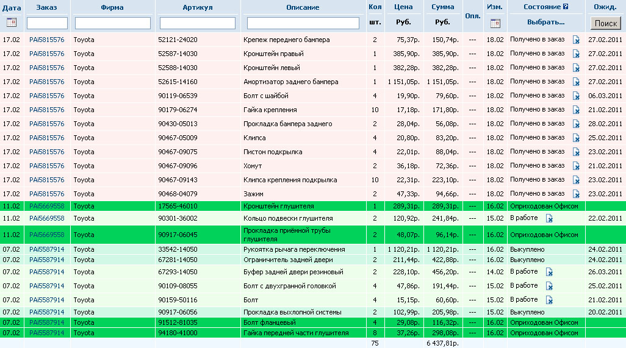Click cancel icon for Болт с шайбой row

(x=576, y=96)
